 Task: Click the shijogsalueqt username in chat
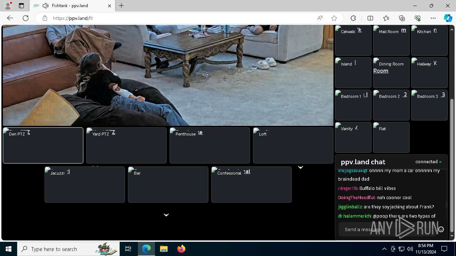coord(353,171)
